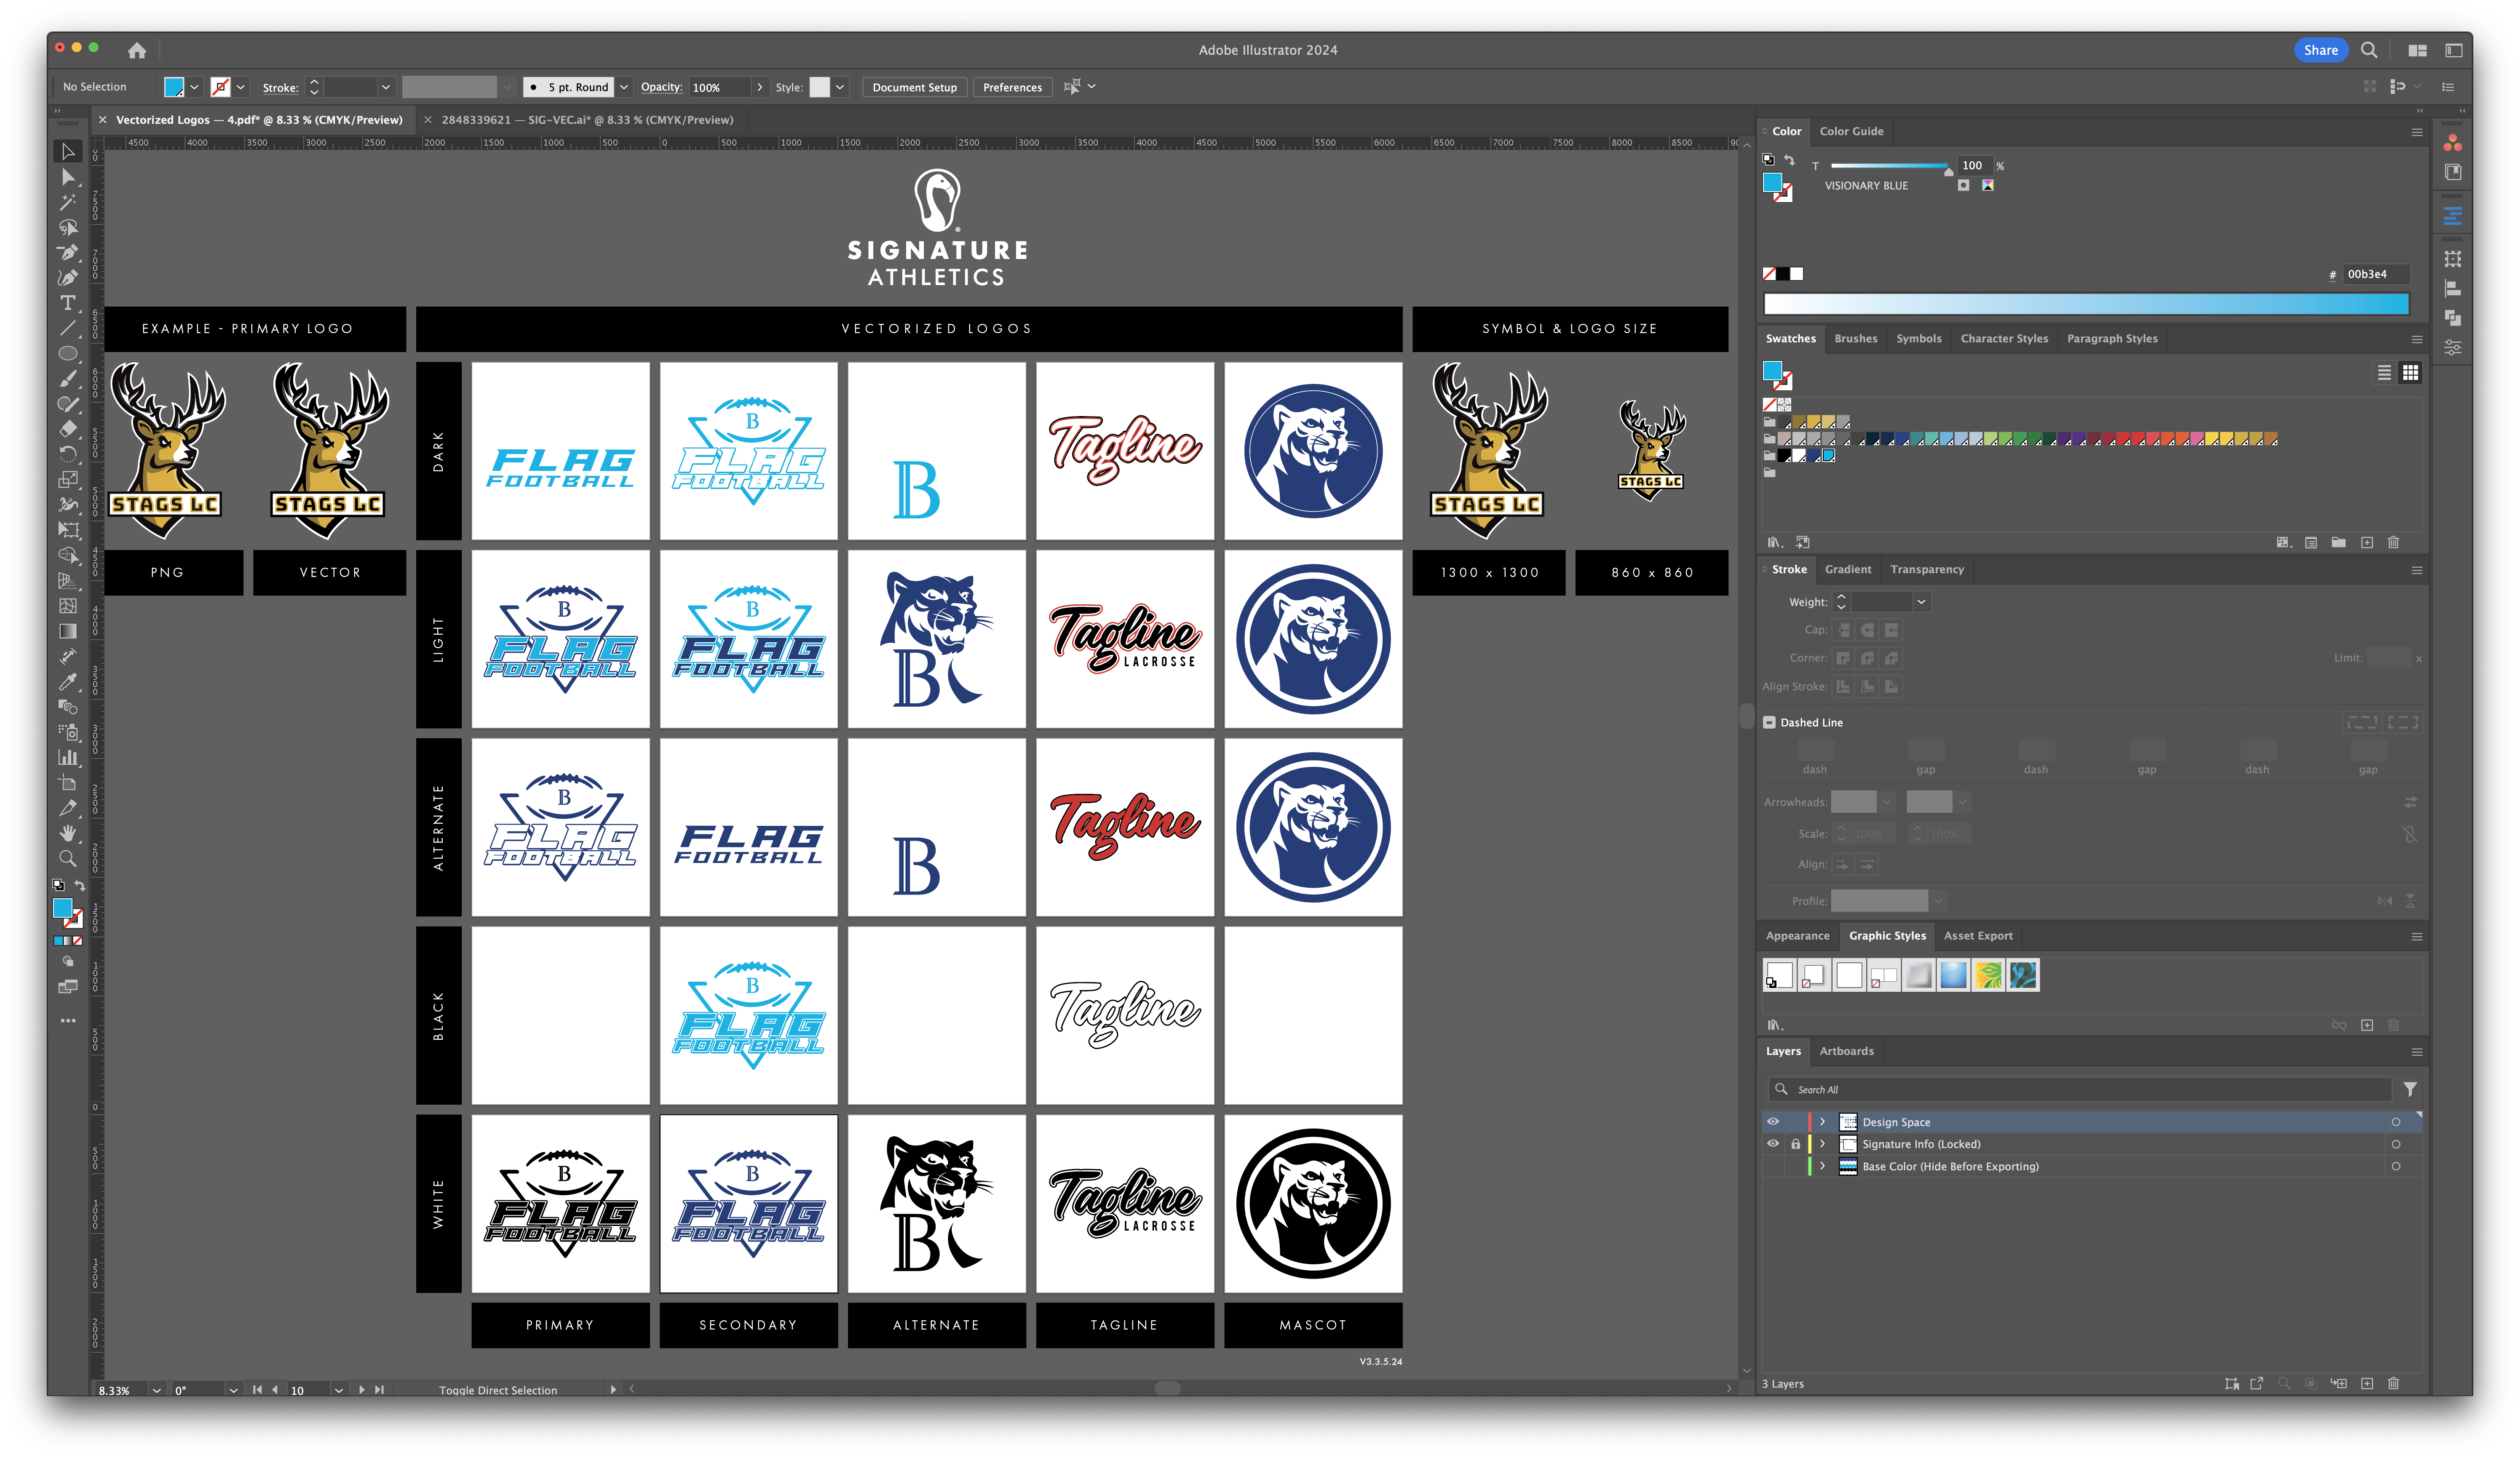Viewport: 2520px width, 1458px height.
Task: Select the Magic Wand tool
Action: 68,202
